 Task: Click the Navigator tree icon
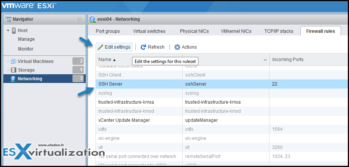8,19
